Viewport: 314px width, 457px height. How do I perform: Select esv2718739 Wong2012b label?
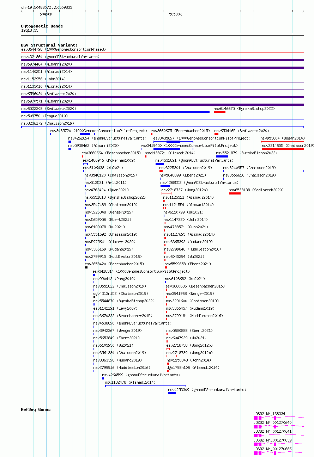pos(190,353)
